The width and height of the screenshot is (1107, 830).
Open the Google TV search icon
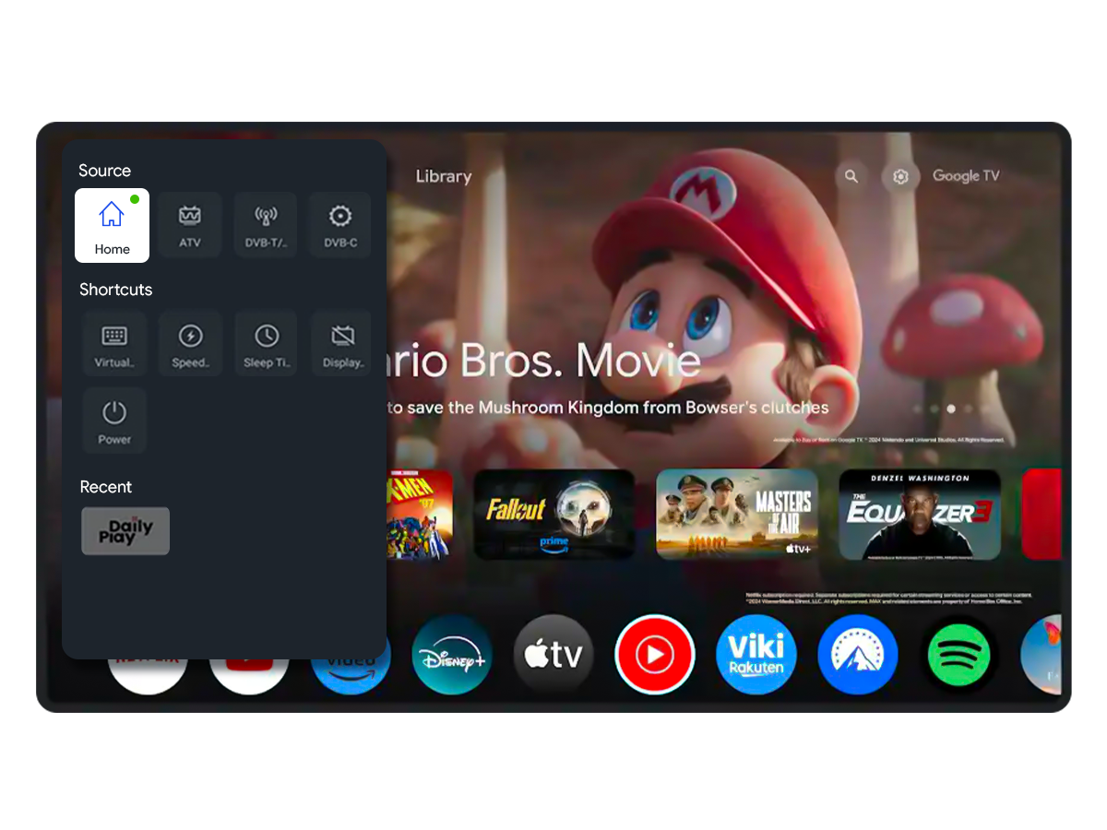(851, 176)
